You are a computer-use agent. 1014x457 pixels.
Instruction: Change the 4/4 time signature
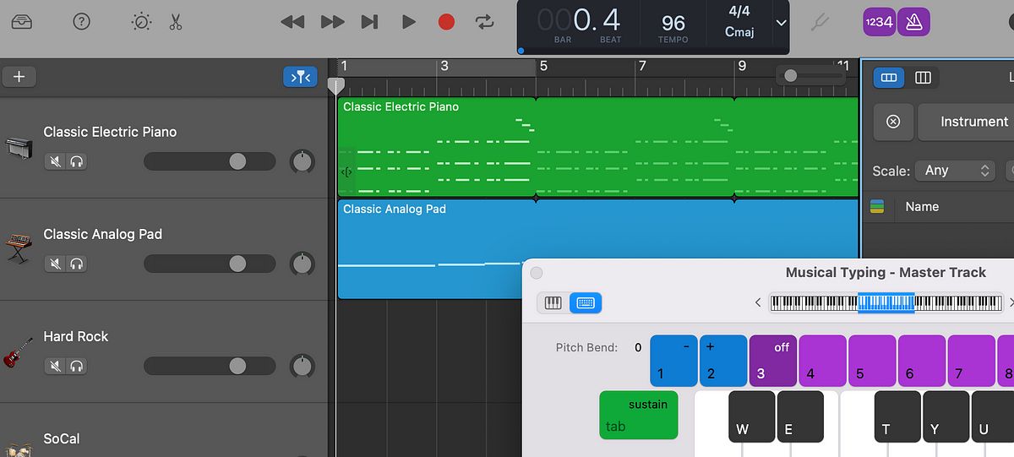coord(739,13)
